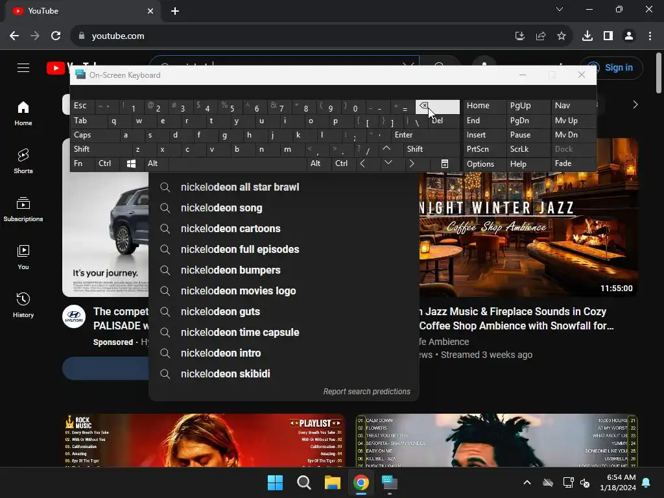The width and height of the screenshot is (664, 498).
Task: Expand Chrome tab search chevron
Action: pyautogui.click(x=560, y=9)
